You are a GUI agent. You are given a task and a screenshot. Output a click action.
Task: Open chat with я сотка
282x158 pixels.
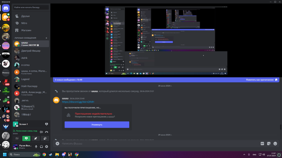(x=31, y=65)
